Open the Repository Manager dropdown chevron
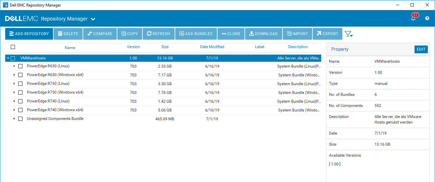Viewport: 435px width, 182px height. [x=93, y=19]
